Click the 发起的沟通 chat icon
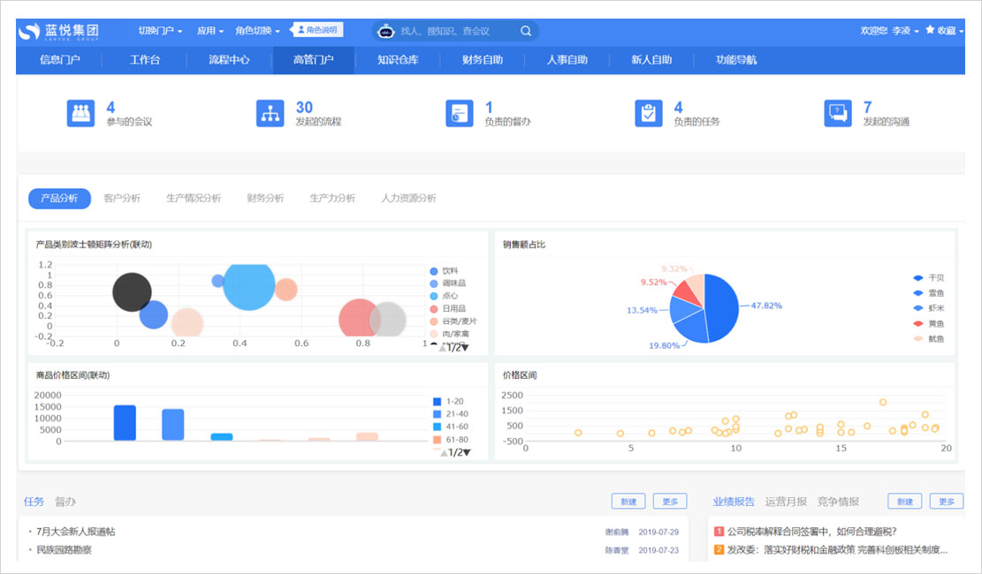The height and width of the screenshot is (574, 982). (x=838, y=113)
